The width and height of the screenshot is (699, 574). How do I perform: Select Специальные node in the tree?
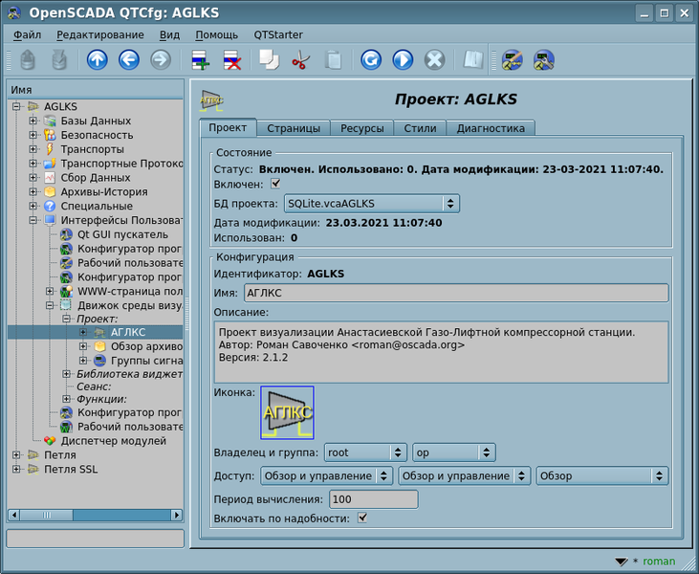coord(97,206)
